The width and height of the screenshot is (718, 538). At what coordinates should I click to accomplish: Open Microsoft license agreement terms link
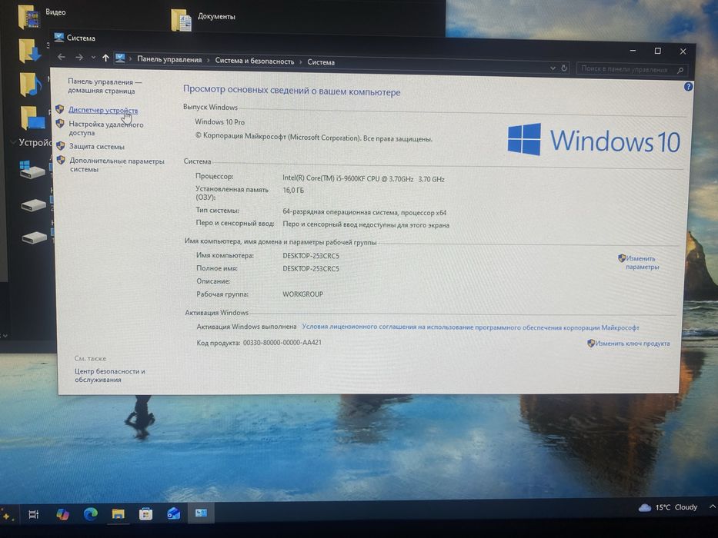tap(470, 327)
